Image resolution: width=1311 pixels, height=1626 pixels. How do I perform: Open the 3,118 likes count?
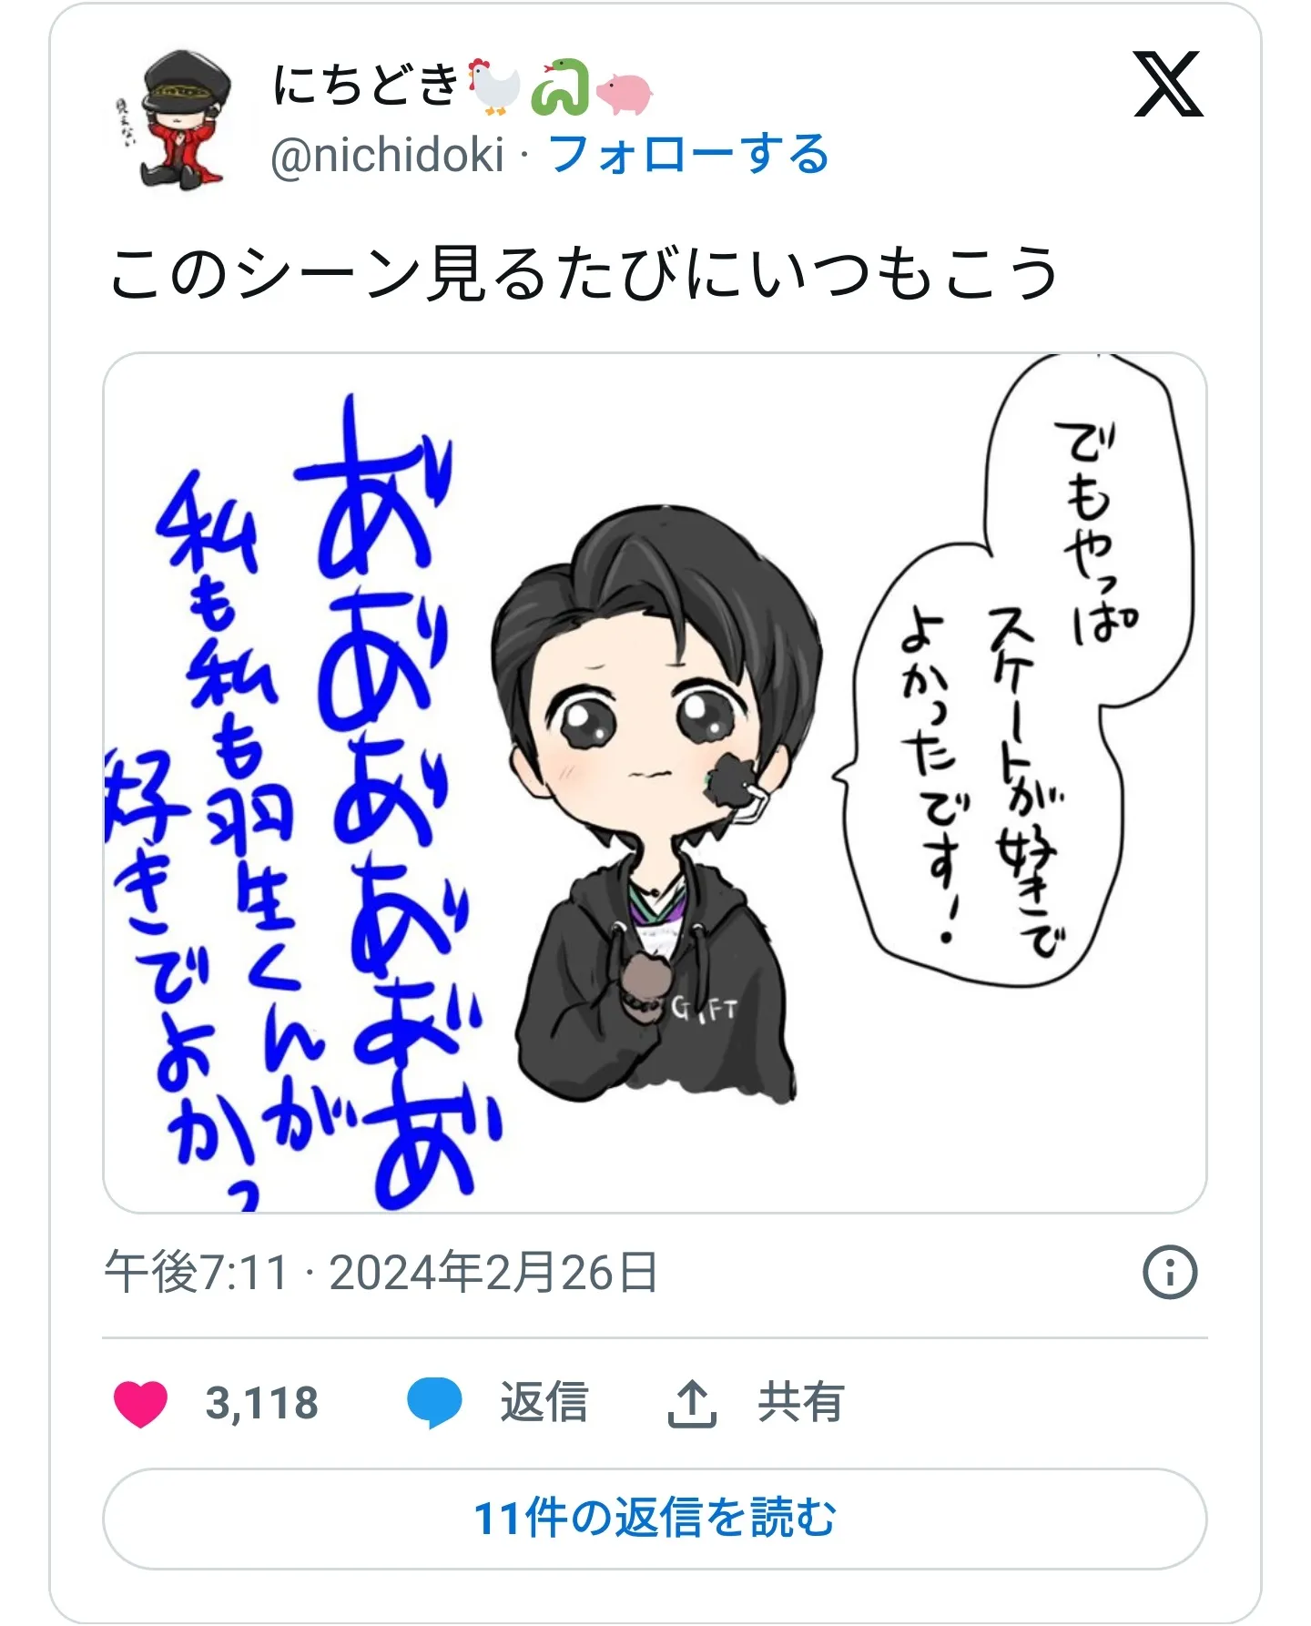tap(262, 1403)
